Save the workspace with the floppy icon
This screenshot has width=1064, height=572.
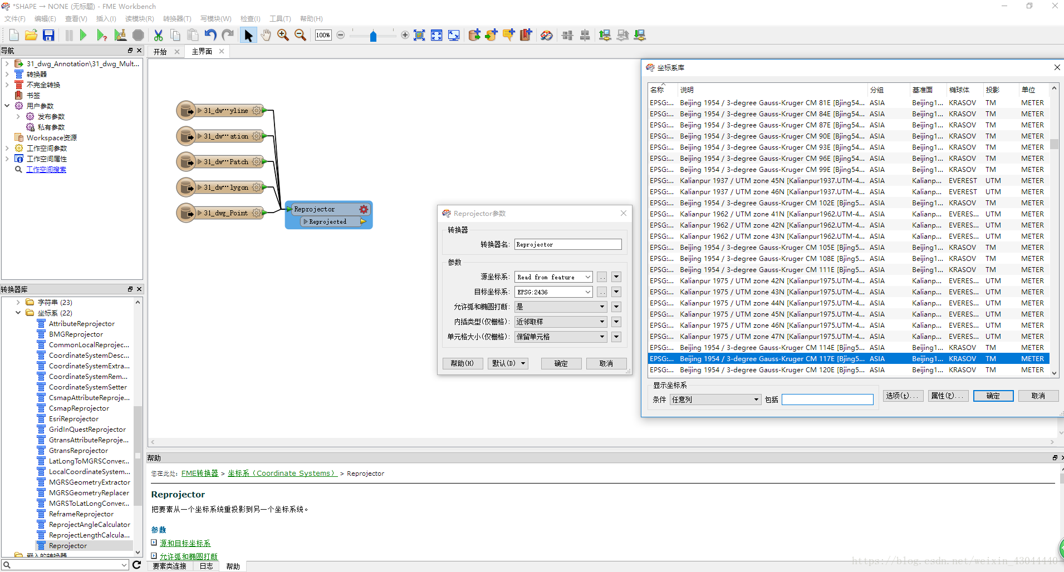49,35
